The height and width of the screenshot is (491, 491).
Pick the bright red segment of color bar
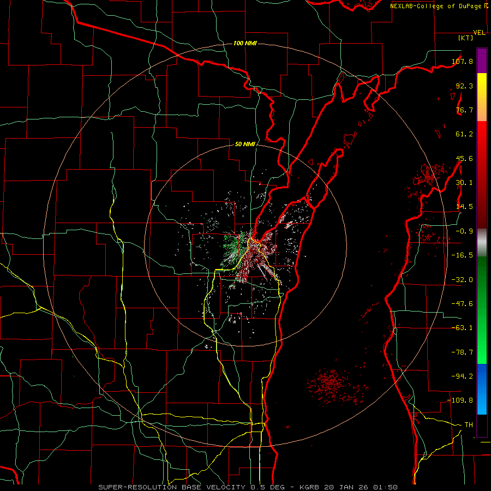(482, 138)
